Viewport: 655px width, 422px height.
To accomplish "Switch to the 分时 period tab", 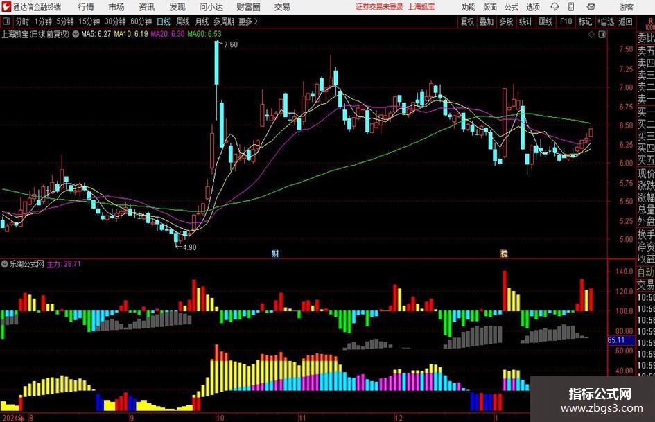I will click(x=23, y=21).
